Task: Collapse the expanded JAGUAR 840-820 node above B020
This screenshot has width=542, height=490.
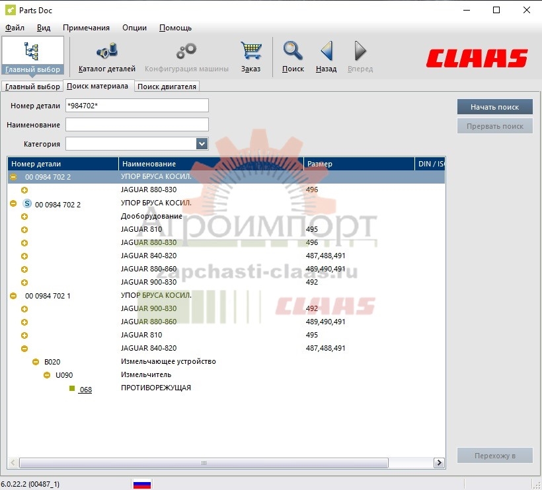Action: pyautogui.click(x=24, y=349)
